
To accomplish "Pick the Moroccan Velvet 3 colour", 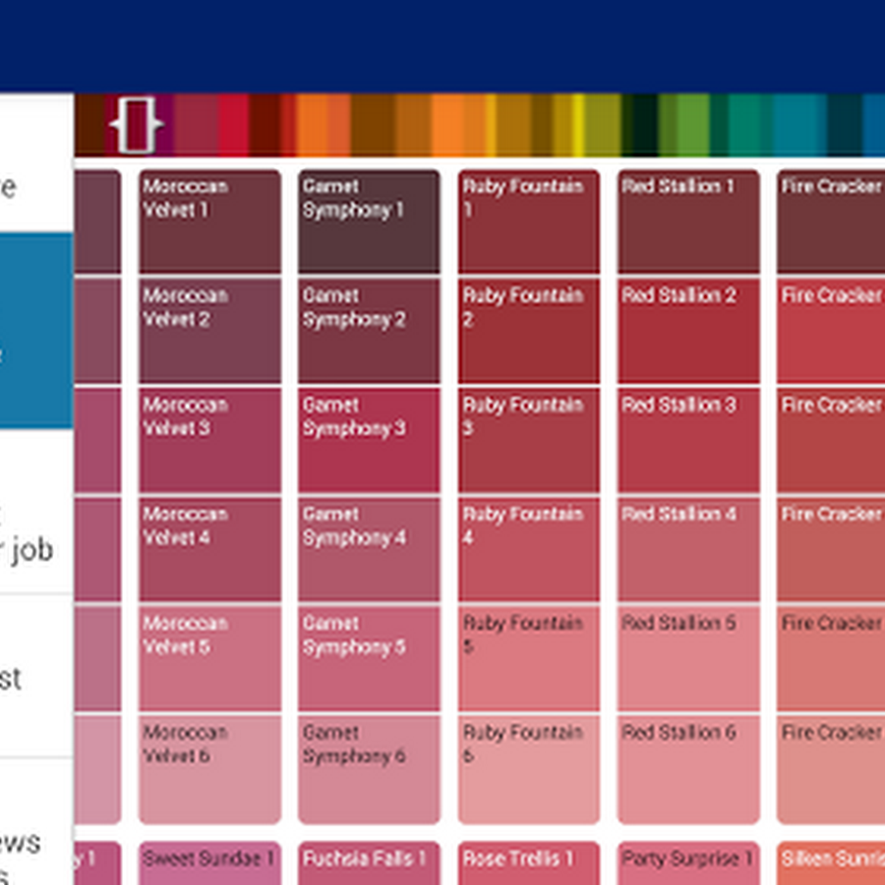I will click(x=209, y=440).
